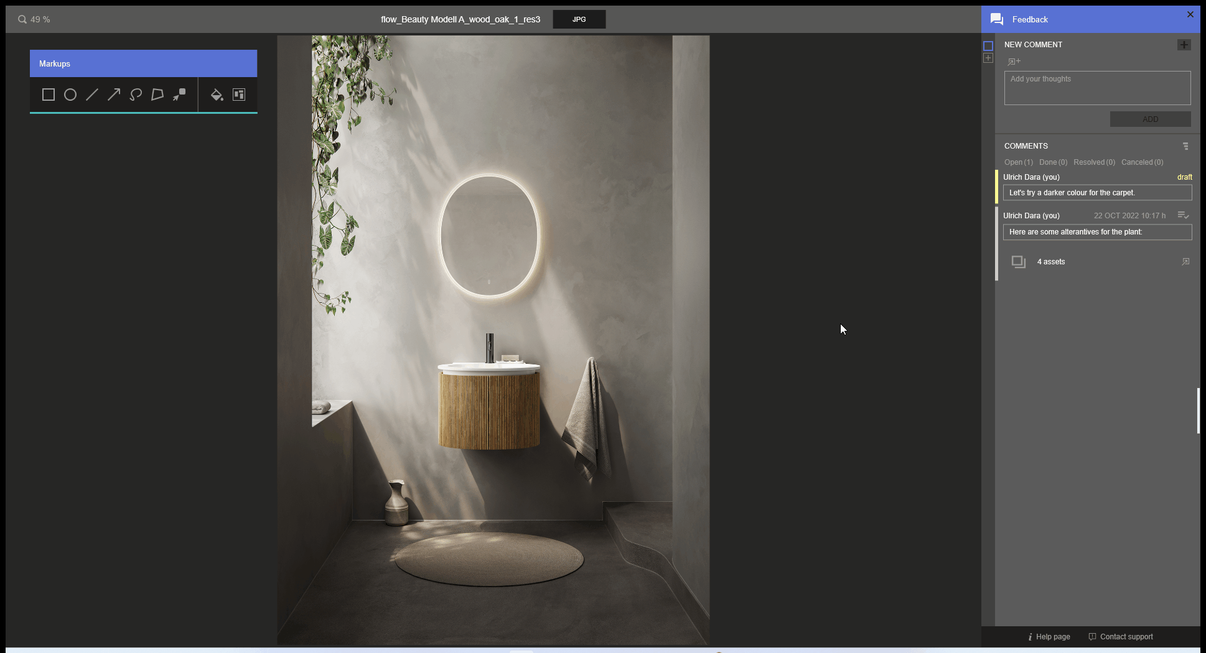1206x653 pixels.
Task: Click the Markups panel header
Action: [143, 63]
